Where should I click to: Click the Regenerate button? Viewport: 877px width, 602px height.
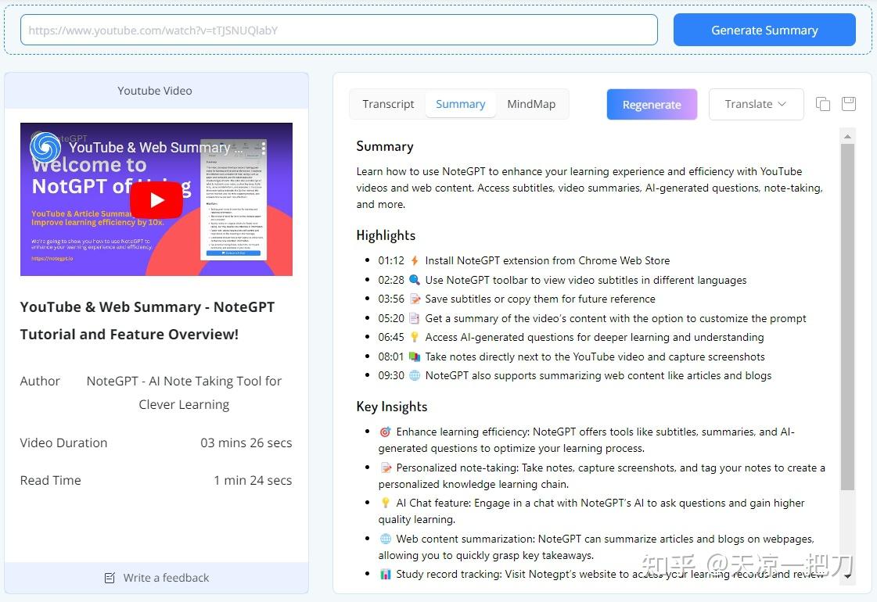[652, 103]
